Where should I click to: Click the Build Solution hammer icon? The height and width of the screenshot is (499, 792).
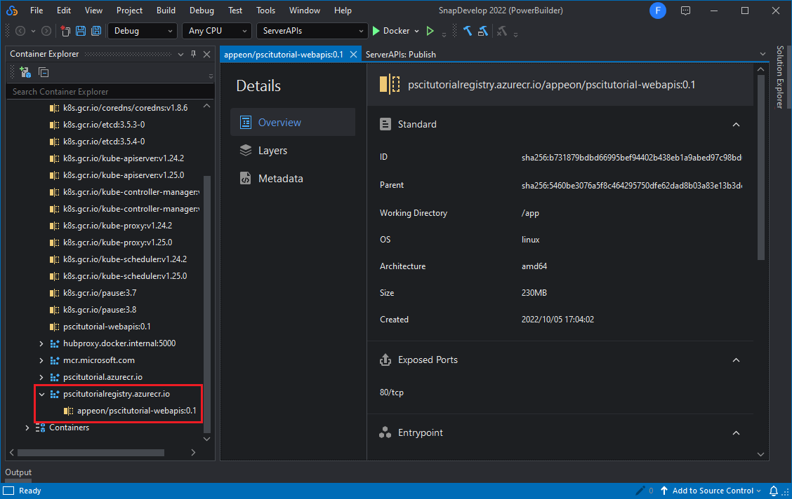click(x=468, y=31)
